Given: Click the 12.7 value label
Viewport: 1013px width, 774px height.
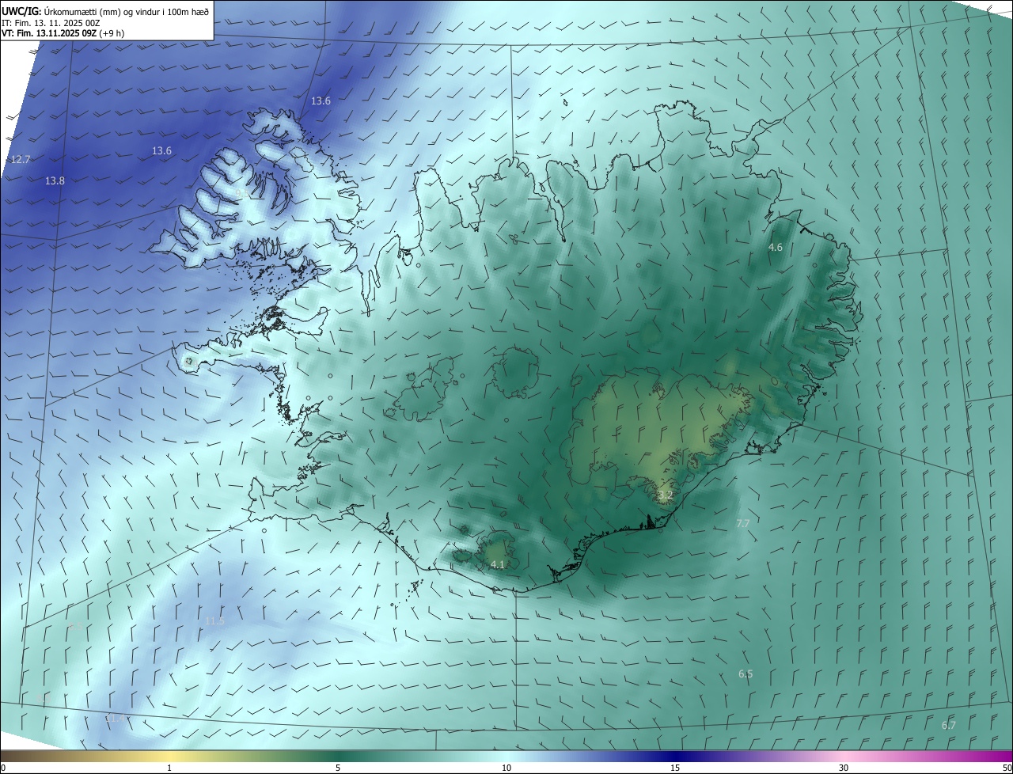Looking at the screenshot, I should [x=21, y=159].
